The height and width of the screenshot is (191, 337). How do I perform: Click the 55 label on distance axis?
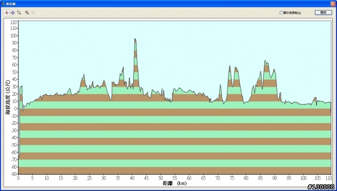pos(175,178)
